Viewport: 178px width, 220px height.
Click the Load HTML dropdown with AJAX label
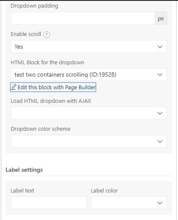tap(51, 101)
